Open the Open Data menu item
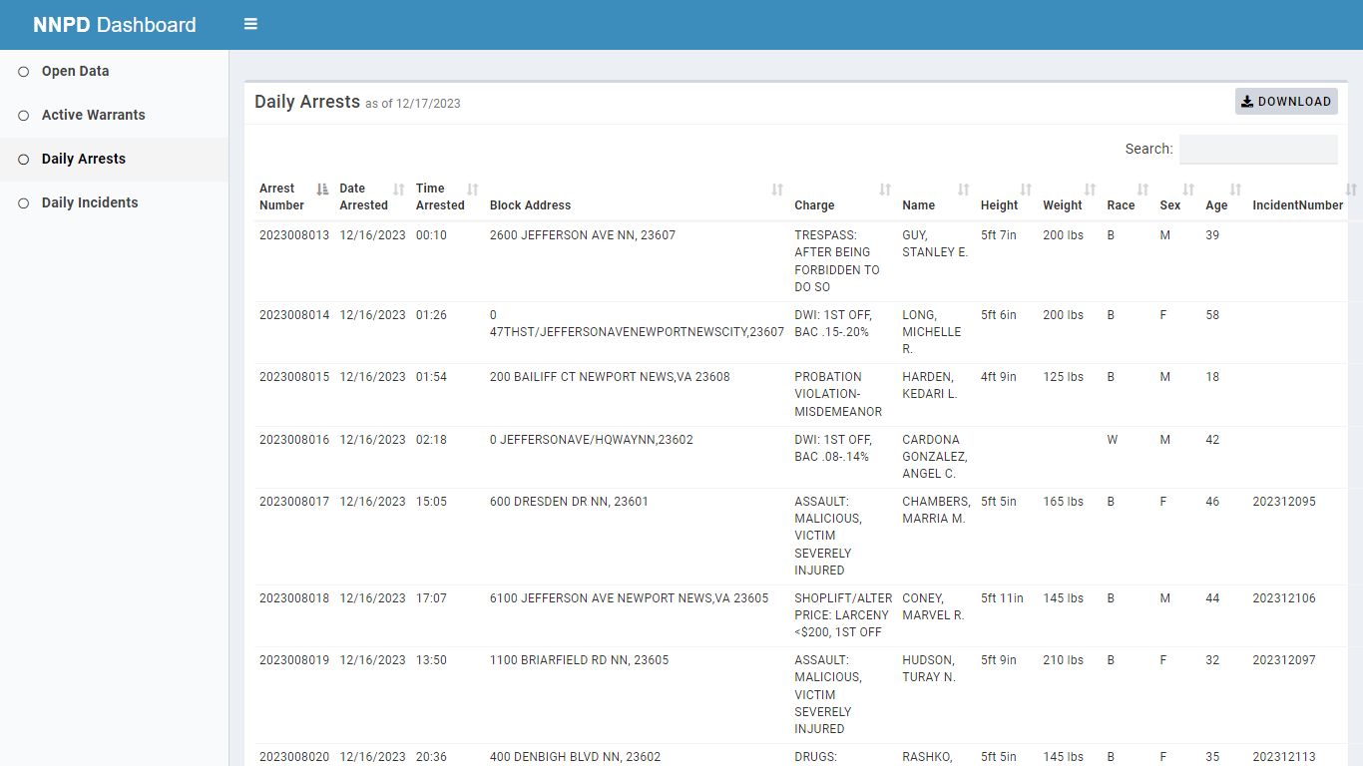 114,72
